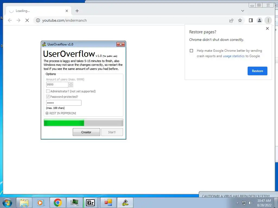
Task: Toggle the Password-protected? checkbox
Action: pos(48,97)
